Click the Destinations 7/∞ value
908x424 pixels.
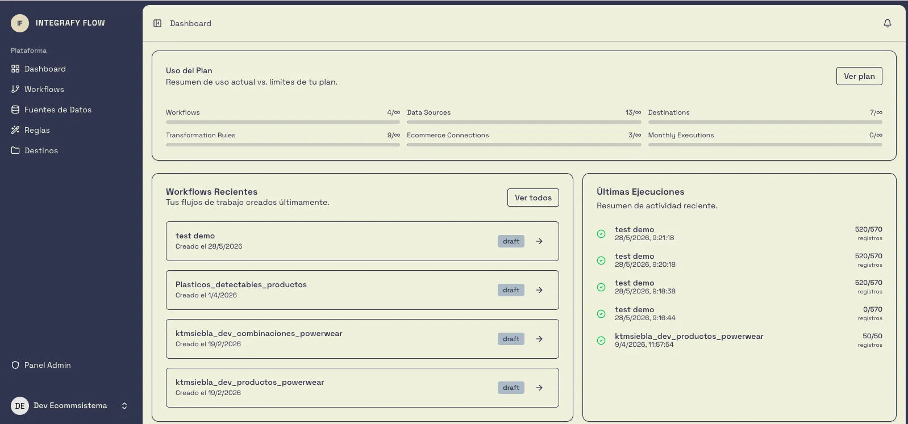[876, 112]
